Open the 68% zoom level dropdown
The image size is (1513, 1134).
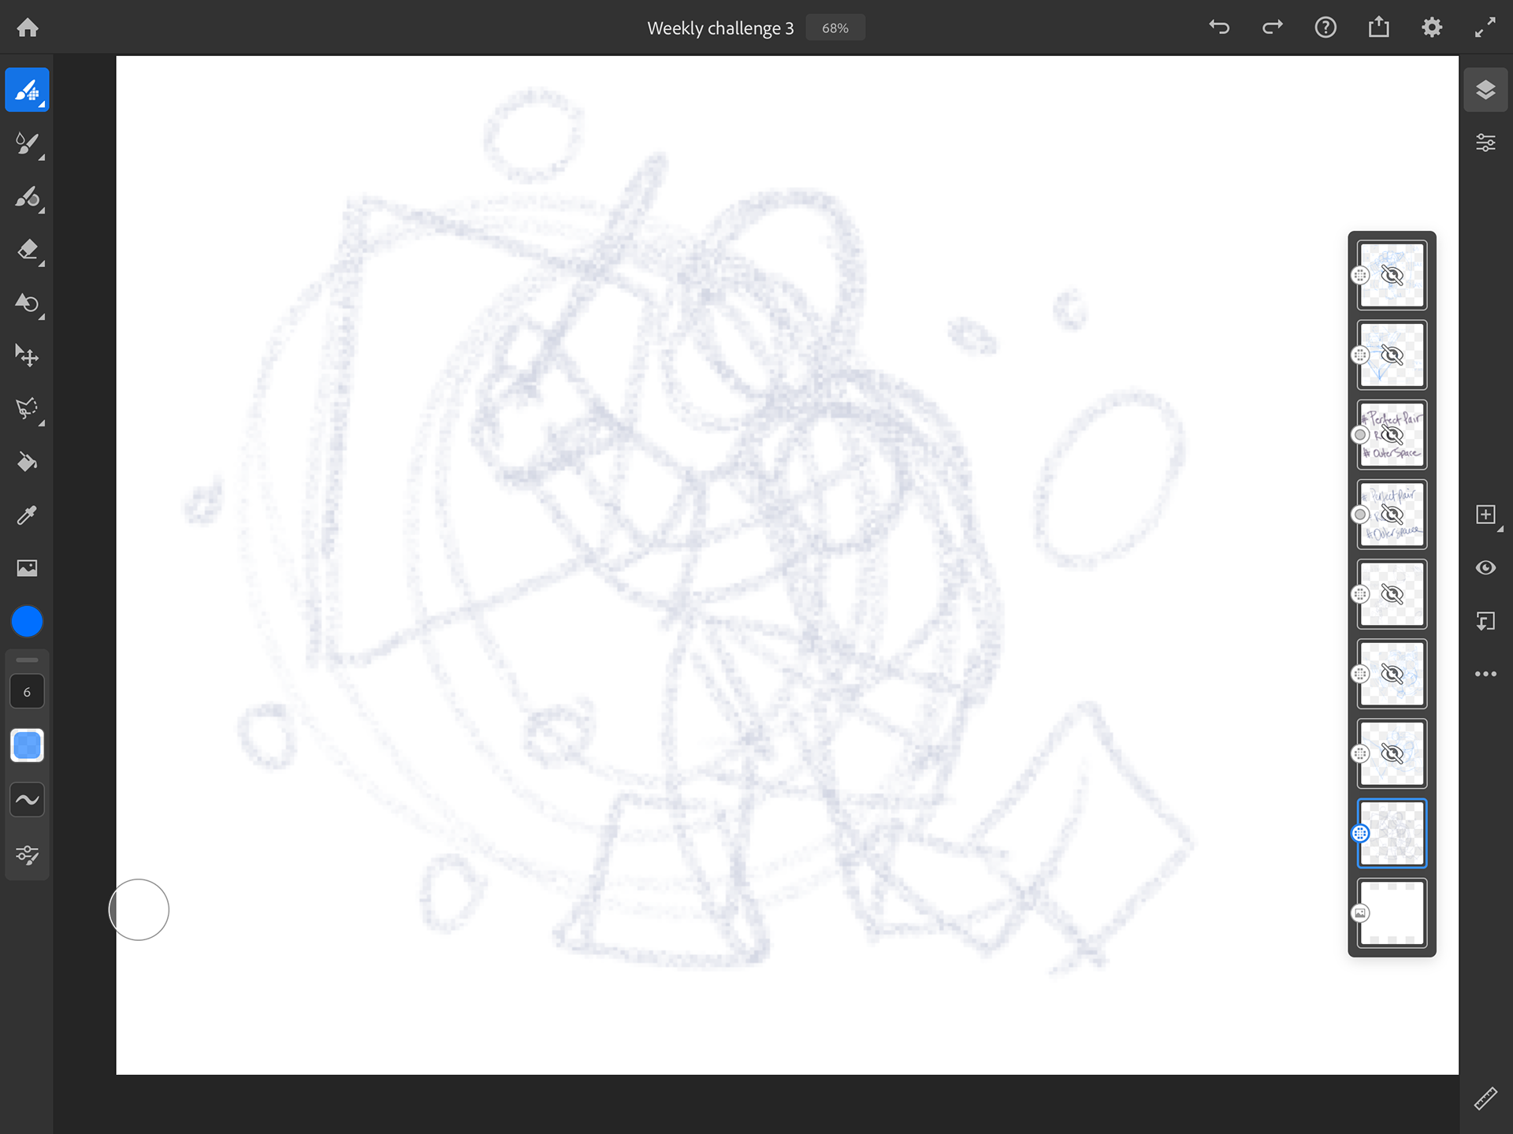coord(835,28)
